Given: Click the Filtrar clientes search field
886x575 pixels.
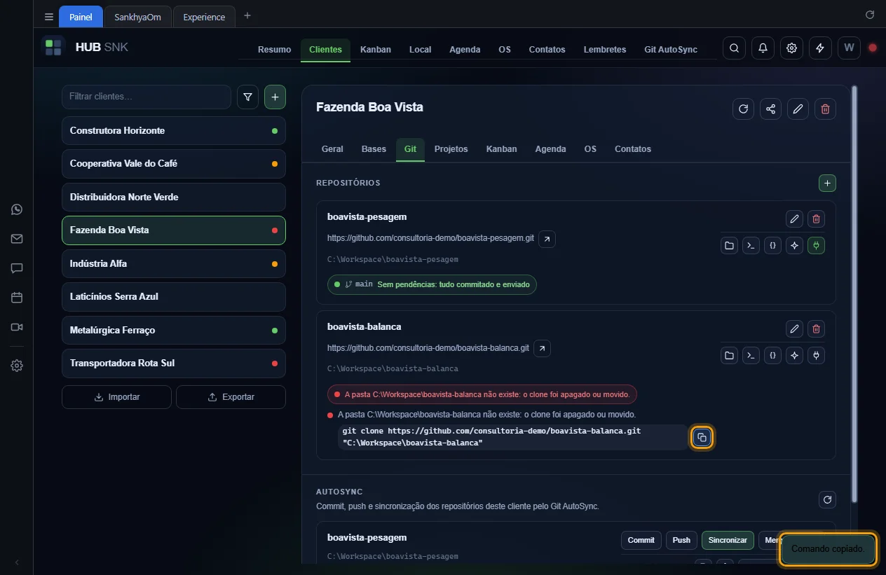Looking at the screenshot, I should [146, 97].
